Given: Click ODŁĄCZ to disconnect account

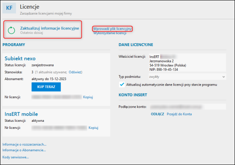Looking at the screenshot, I should click(x=157, y=114).
